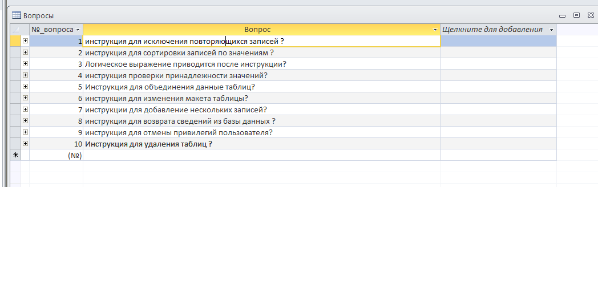Expand subdatasheet for question 1
598x292 pixels.
[x=25, y=41]
